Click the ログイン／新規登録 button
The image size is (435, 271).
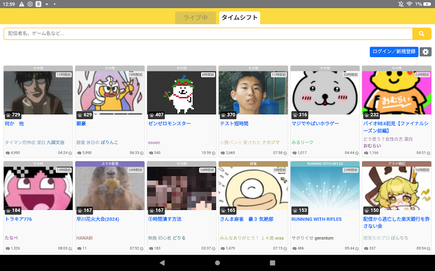point(394,52)
